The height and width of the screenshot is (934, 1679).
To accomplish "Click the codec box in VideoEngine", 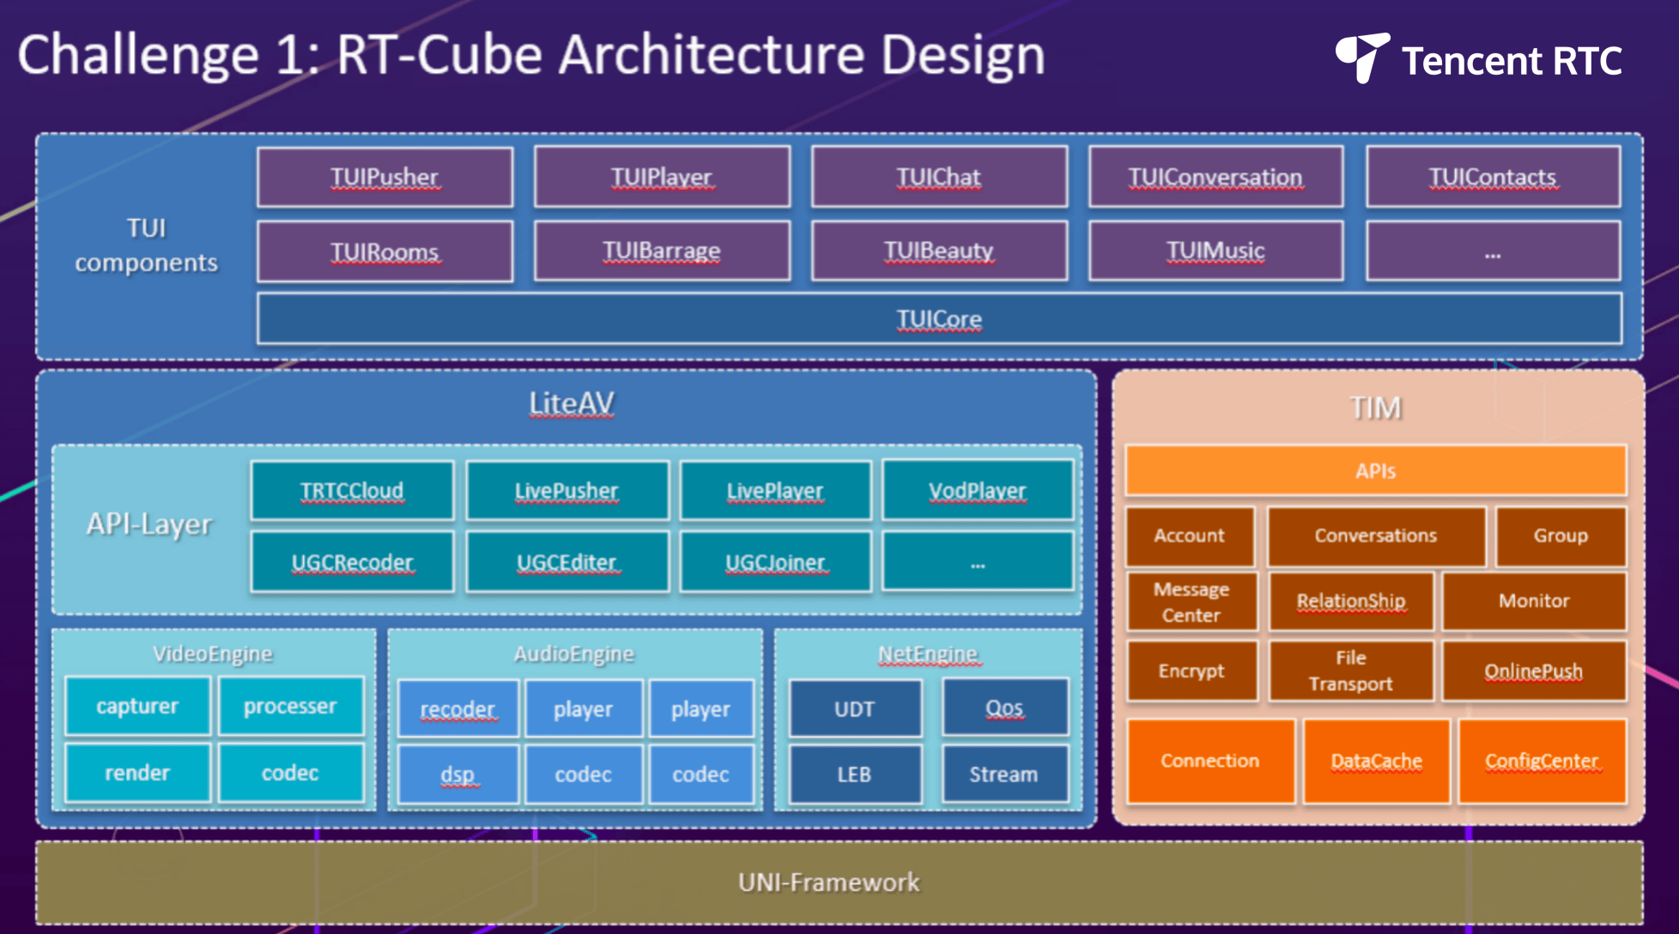I will [x=290, y=773].
